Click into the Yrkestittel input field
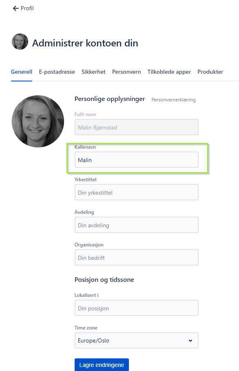239x371 pixels. (137, 192)
